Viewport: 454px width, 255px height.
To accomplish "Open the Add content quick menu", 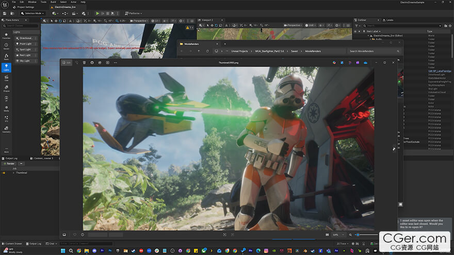I will pyautogui.click(x=55, y=13).
